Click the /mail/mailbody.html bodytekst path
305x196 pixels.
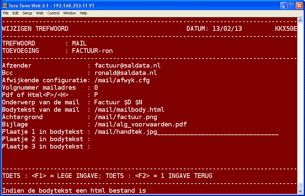pos(129,110)
